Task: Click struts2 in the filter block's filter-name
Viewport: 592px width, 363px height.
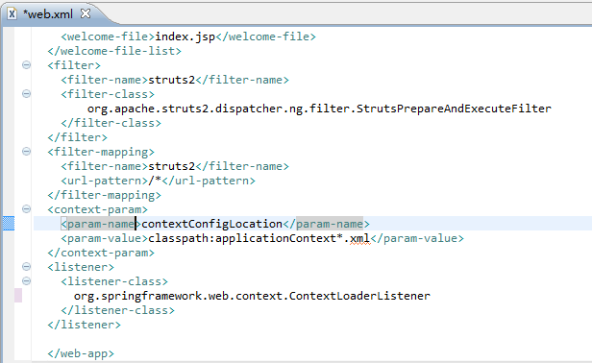Action: (x=171, y=80)
